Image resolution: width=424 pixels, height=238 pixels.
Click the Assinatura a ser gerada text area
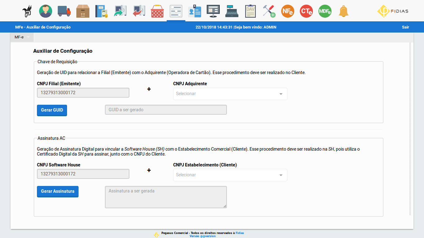point(166,197)
